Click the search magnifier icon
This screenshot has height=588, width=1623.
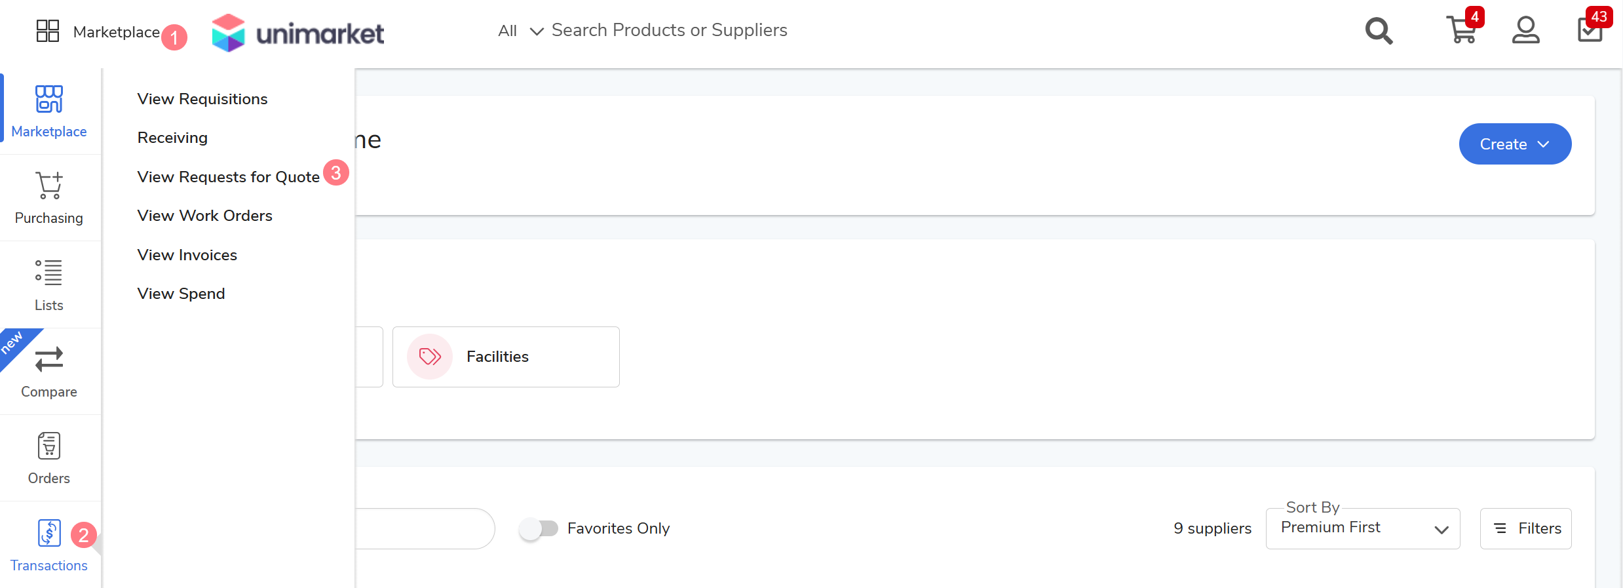[x=1379, y=31]
